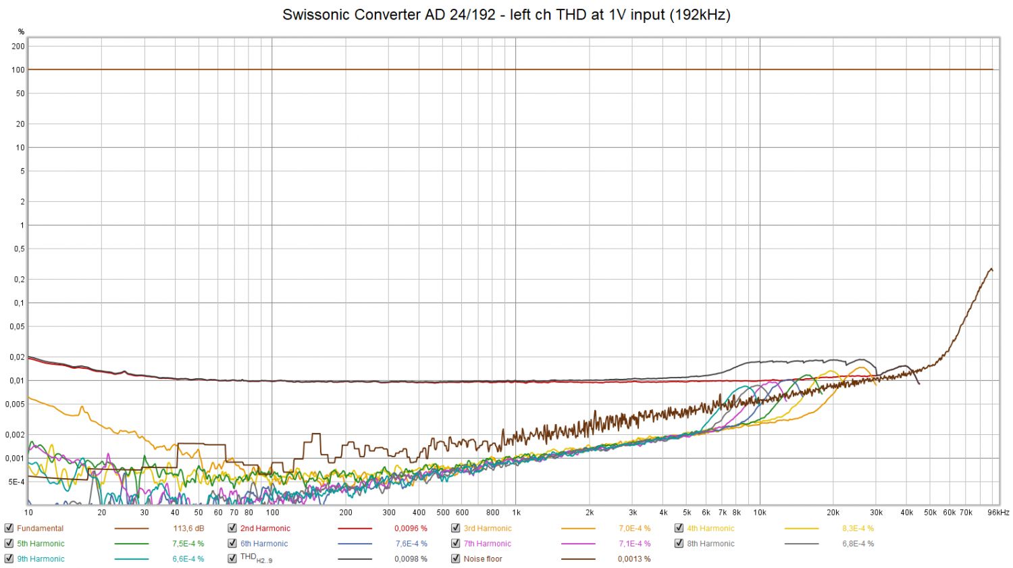Viewport: 1013px width, 568px height.
Task: Uncheck the Fundamental trace checkbox
Action: point(9,528)
